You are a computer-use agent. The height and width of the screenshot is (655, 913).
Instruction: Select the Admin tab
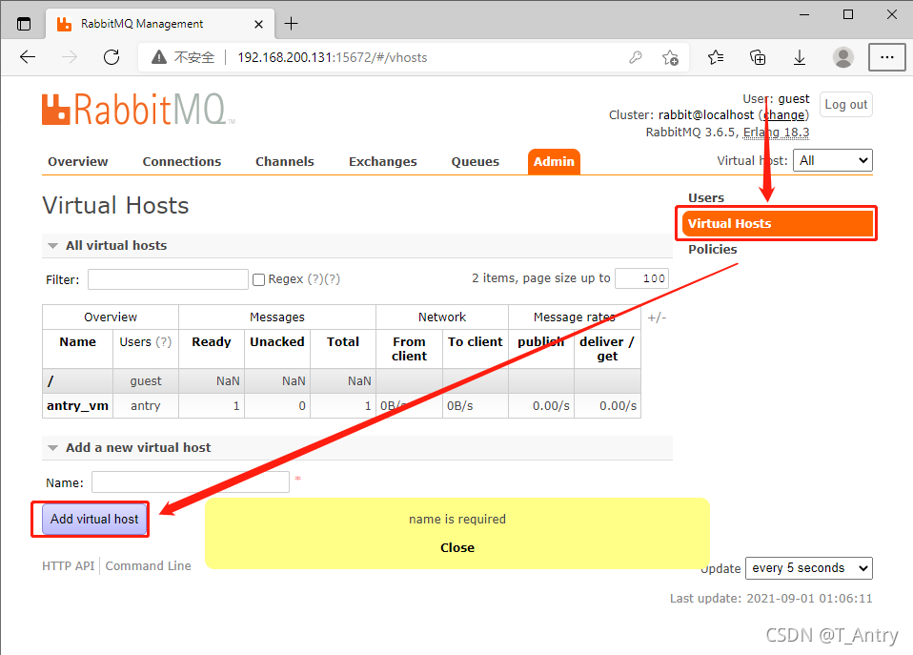point(554,161)
